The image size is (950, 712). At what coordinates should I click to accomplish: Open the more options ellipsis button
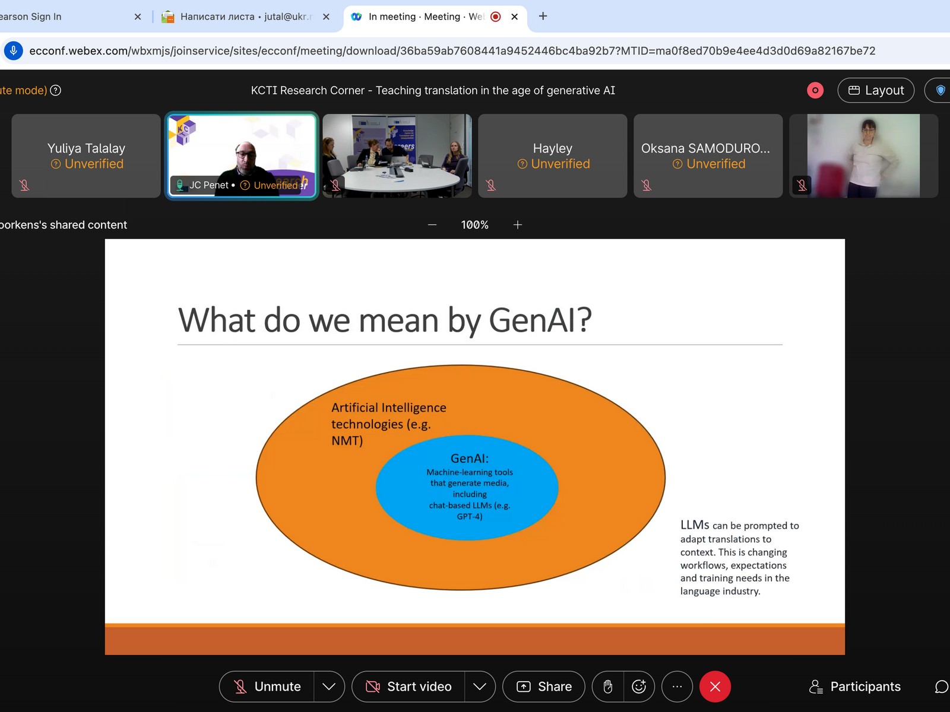coord(677,686)
